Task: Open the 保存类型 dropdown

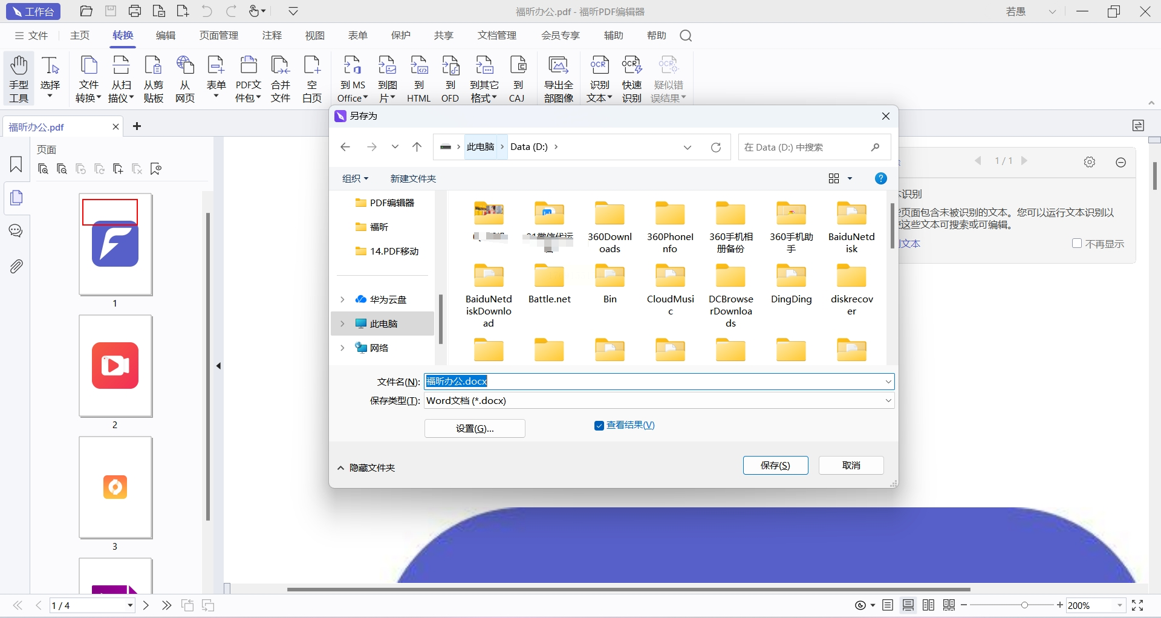Action: click(x=888, y=400)
